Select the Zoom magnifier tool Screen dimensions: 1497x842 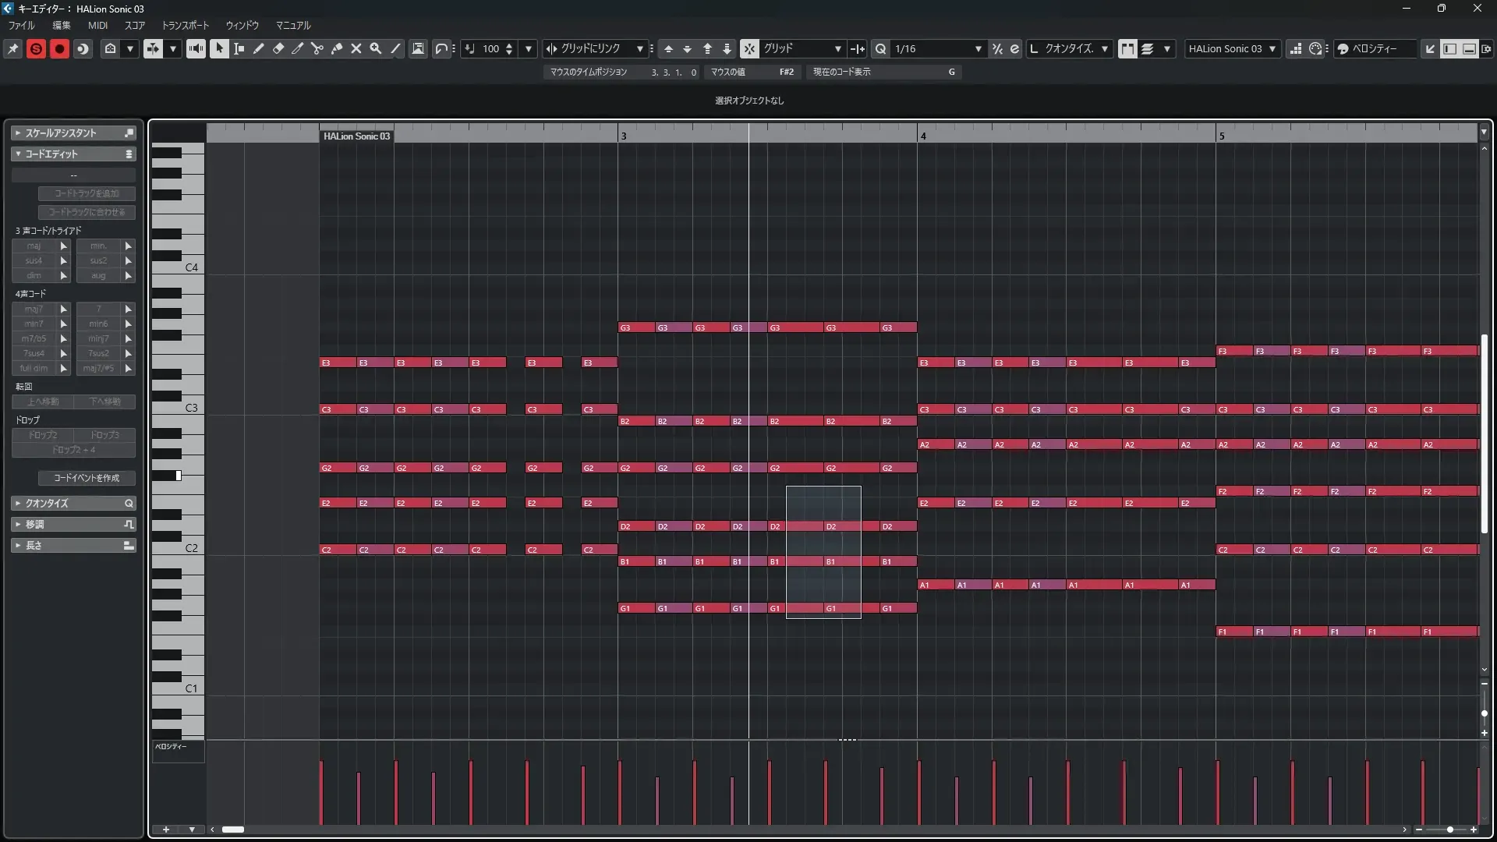coord(376,48)
